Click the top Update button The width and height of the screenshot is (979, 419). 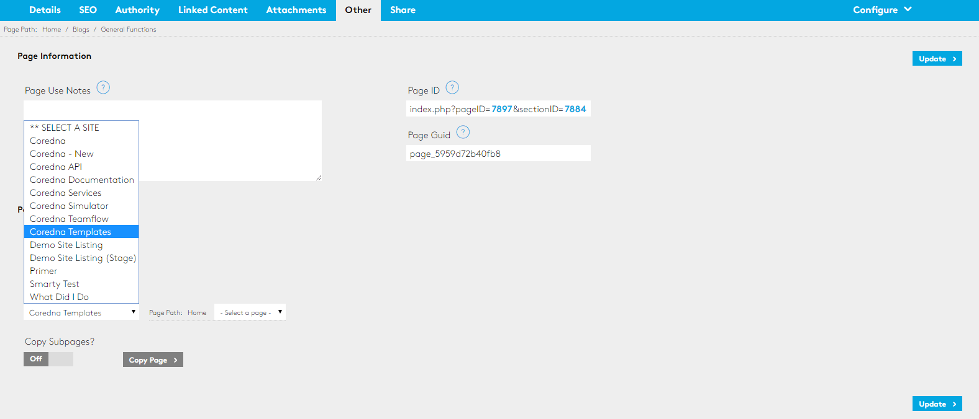(937, 58)
